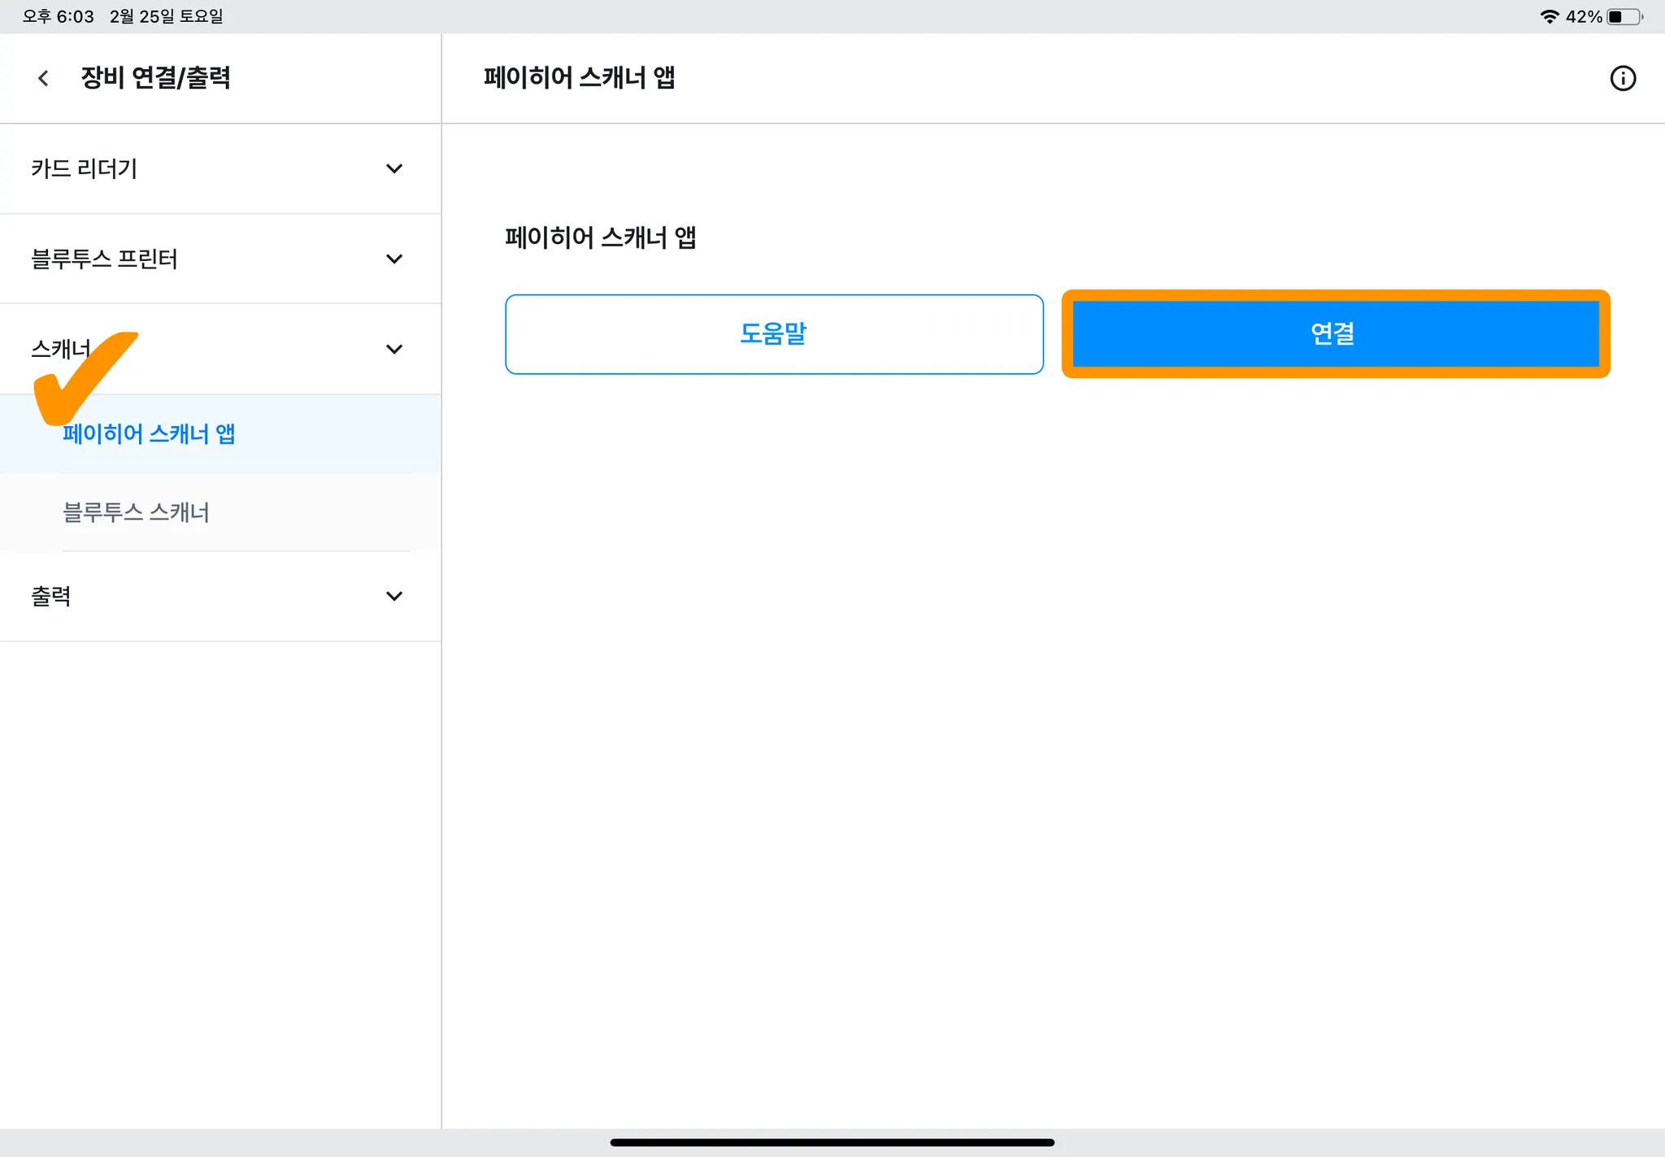
Task: Expand the 블루투스 프린터 chevron
Action: coord(394,259)
